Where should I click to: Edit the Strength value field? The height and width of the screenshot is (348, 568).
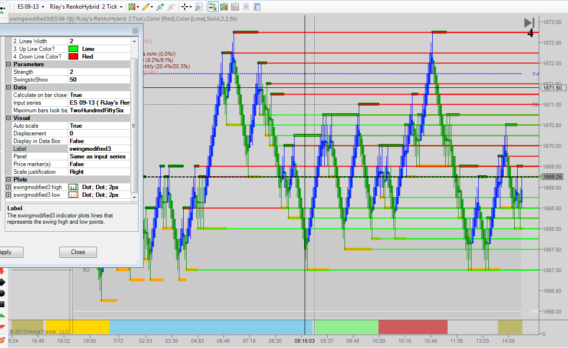click(x=99, y=72)
